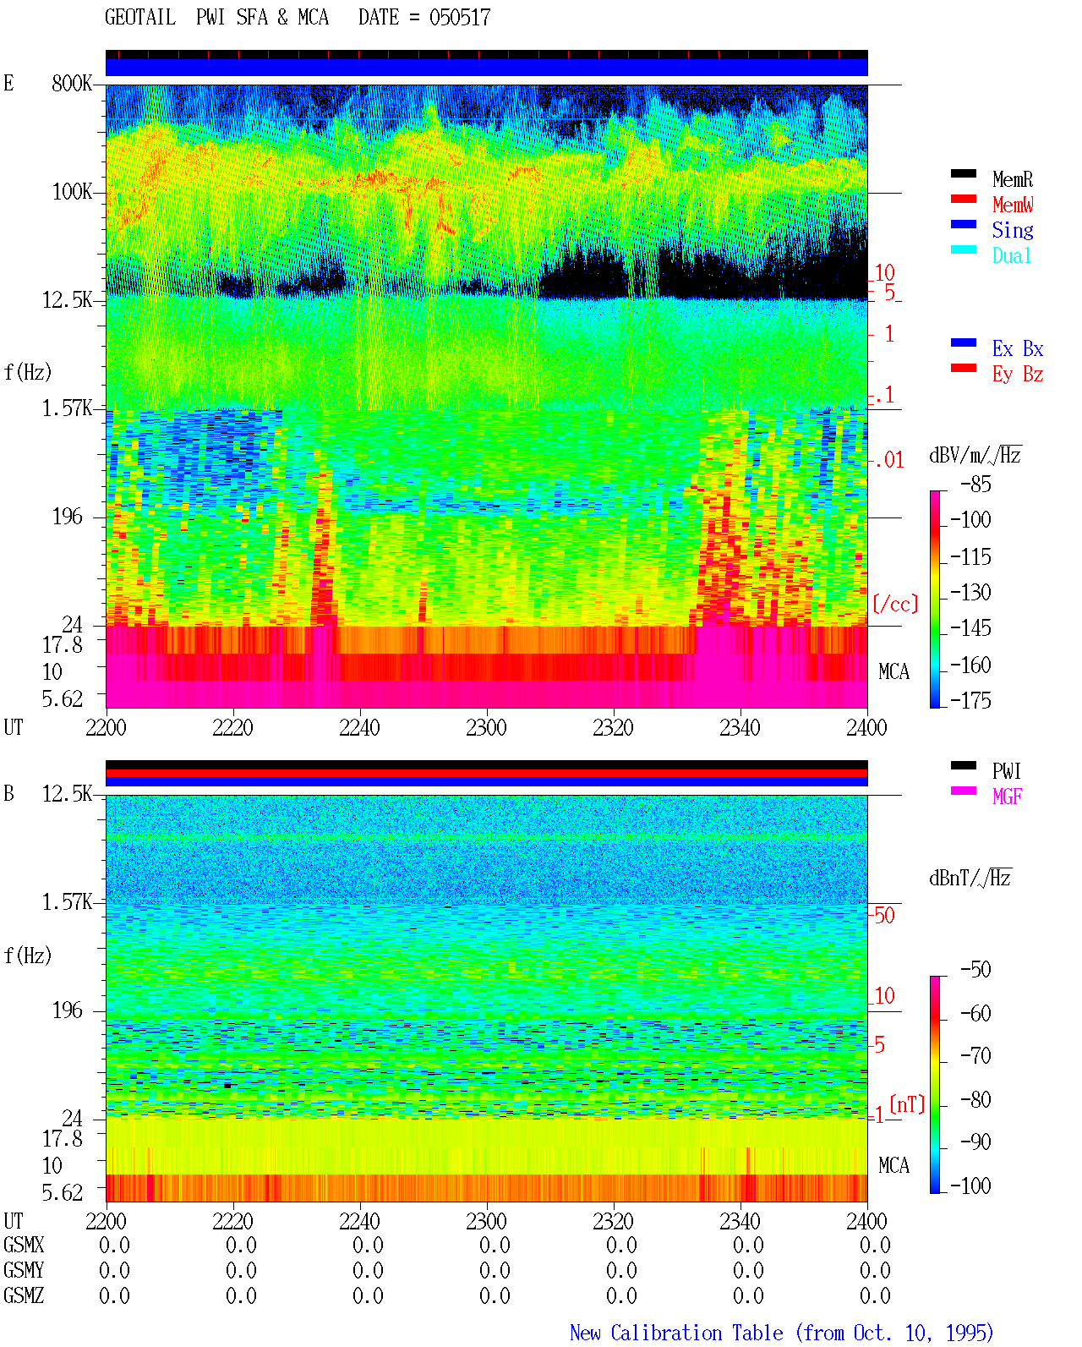Screen dimensions: 1082x1347
Task: Click the red '50' scale label beside B panel
Action: [x=884, y=915]
